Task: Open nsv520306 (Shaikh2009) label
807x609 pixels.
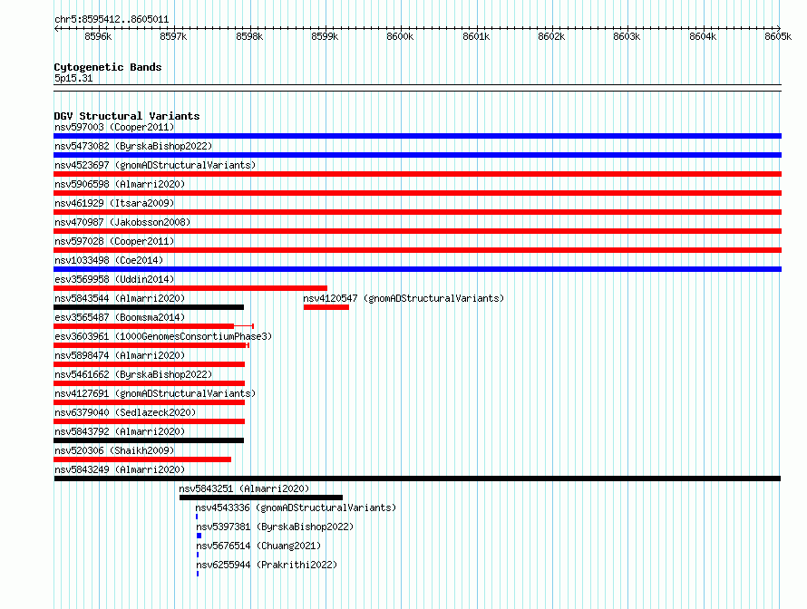Action: [x=114, y=450]
